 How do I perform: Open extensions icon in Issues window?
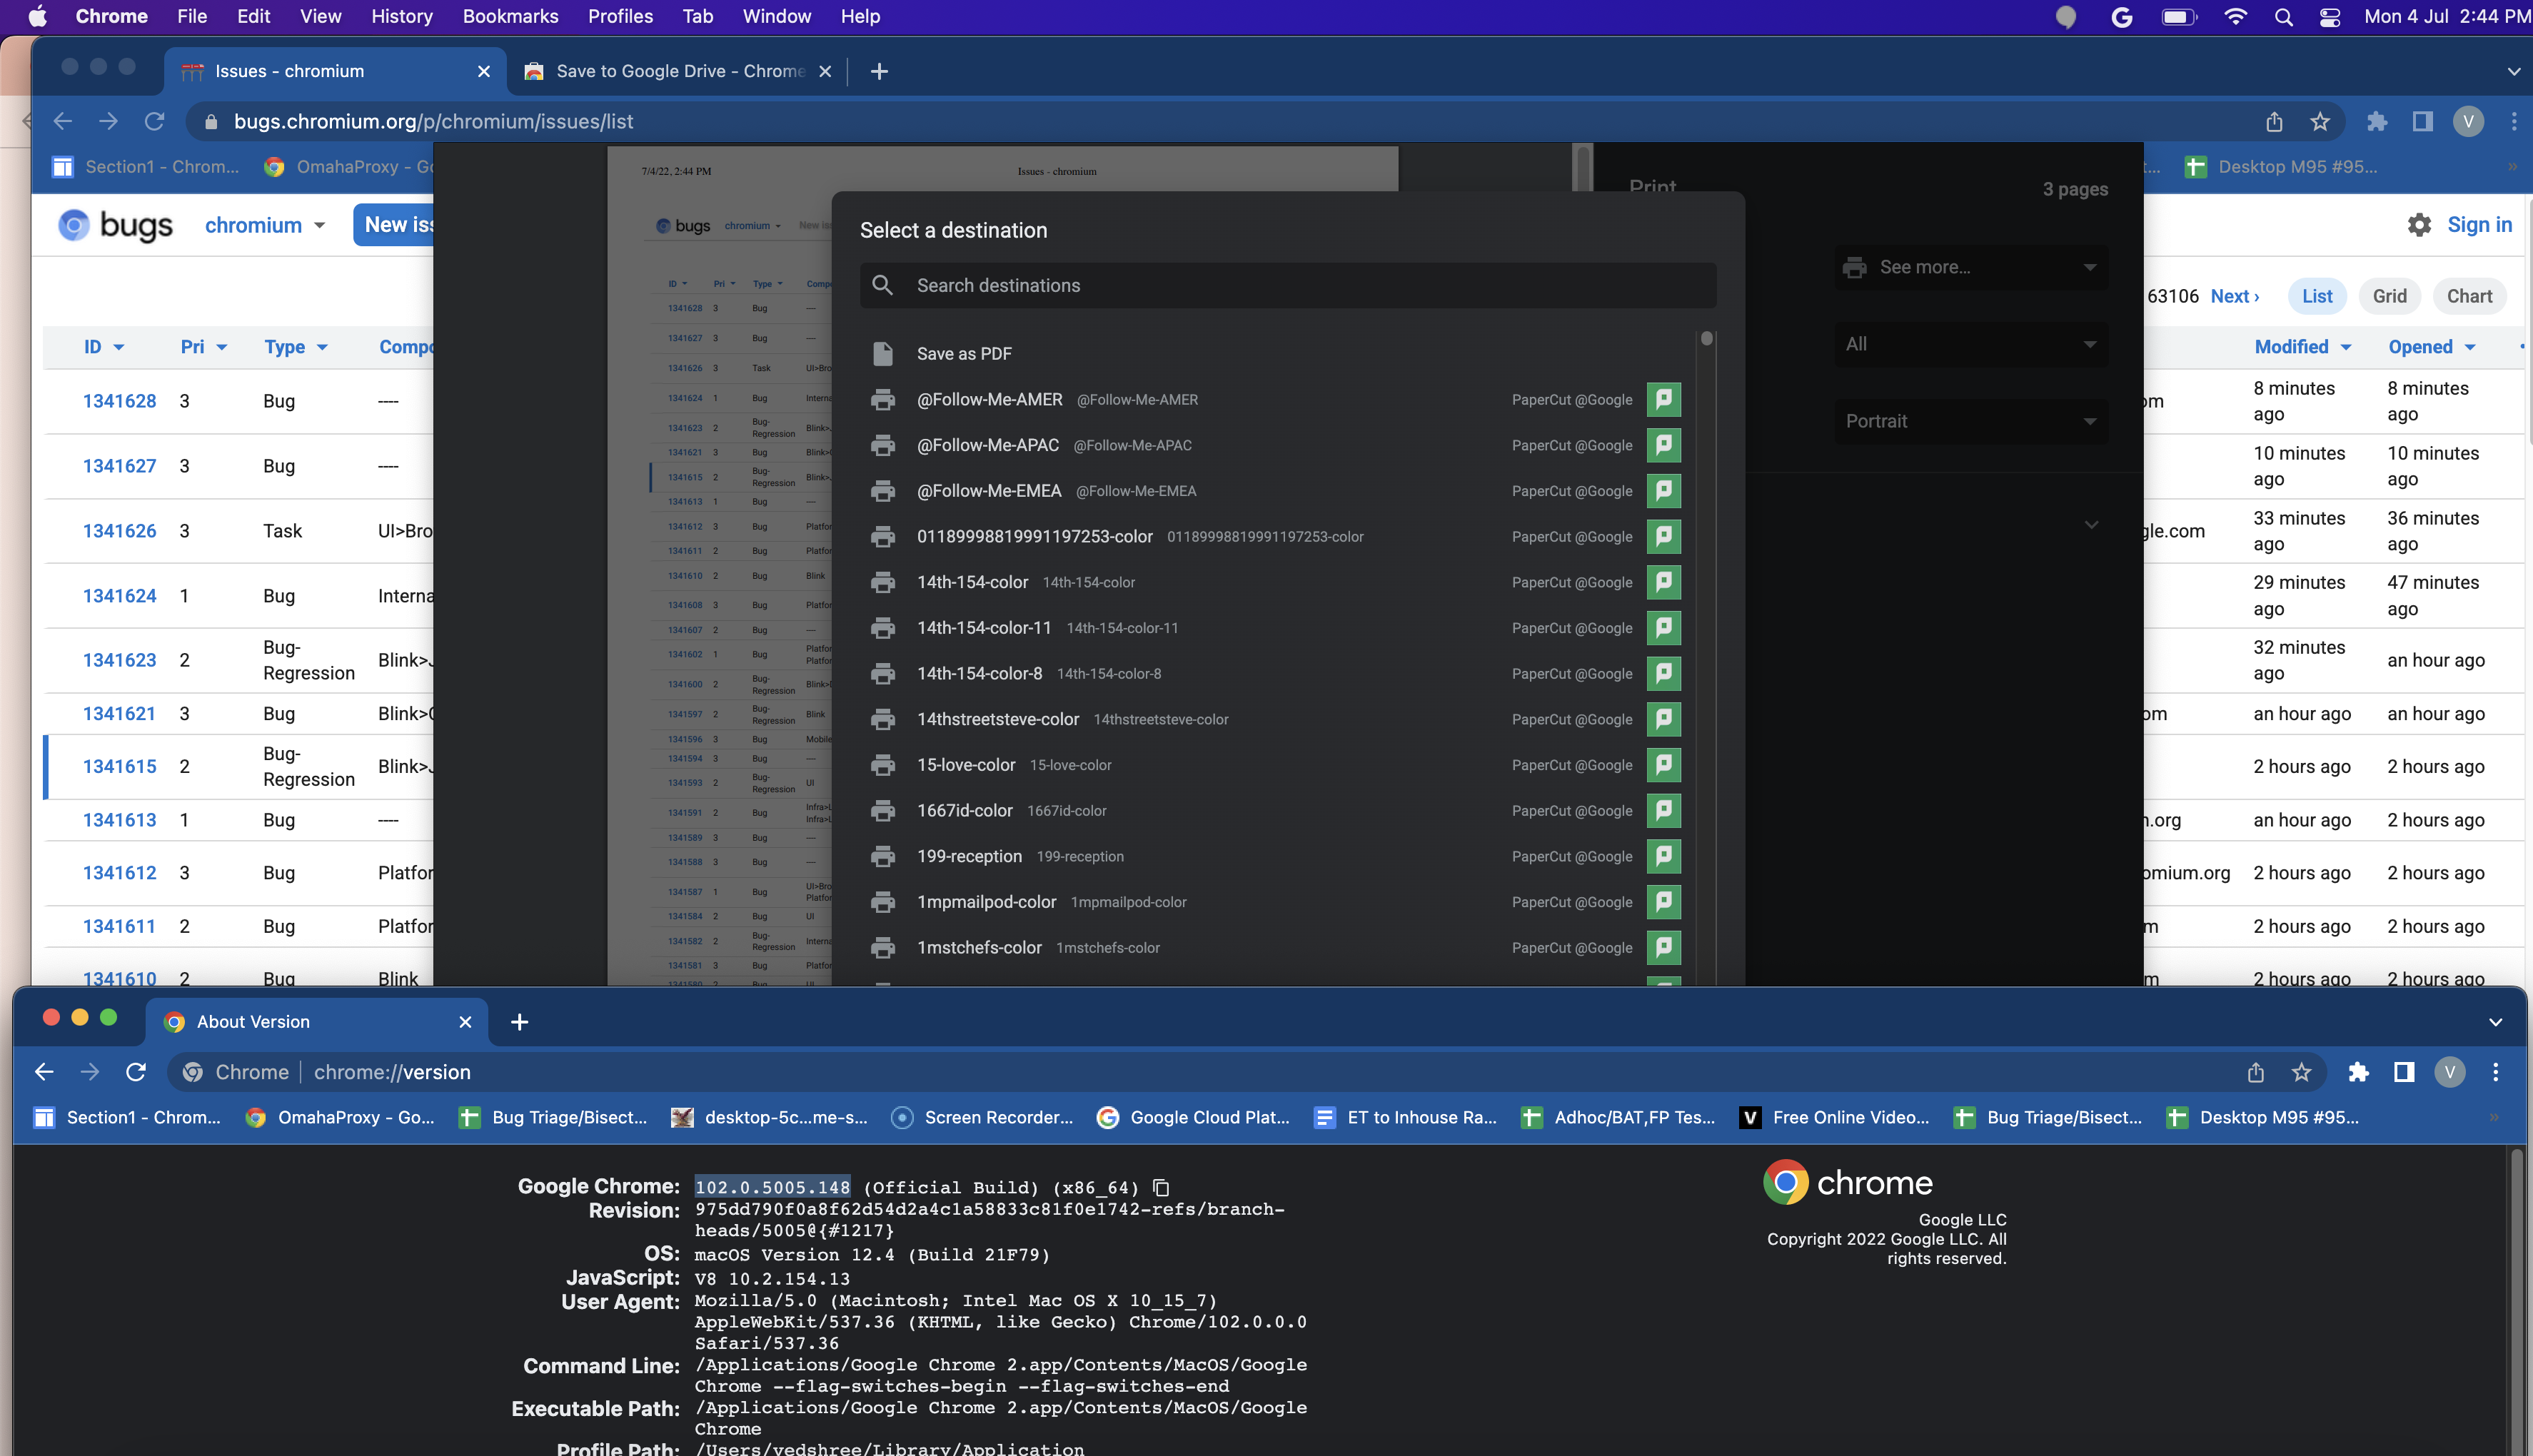pyautogui.click(x=2377, y=121)
